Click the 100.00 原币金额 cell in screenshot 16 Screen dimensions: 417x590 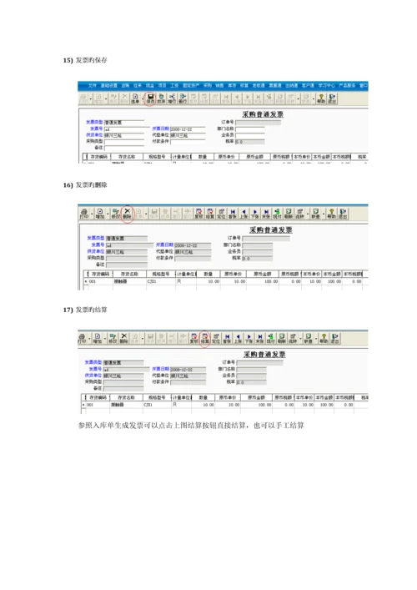coord(263,281)
